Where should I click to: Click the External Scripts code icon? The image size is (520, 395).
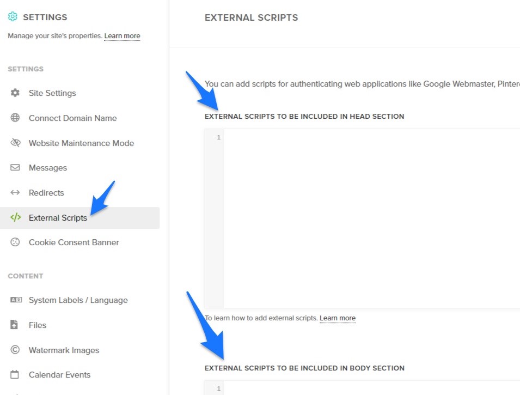(x=16, y=217)
